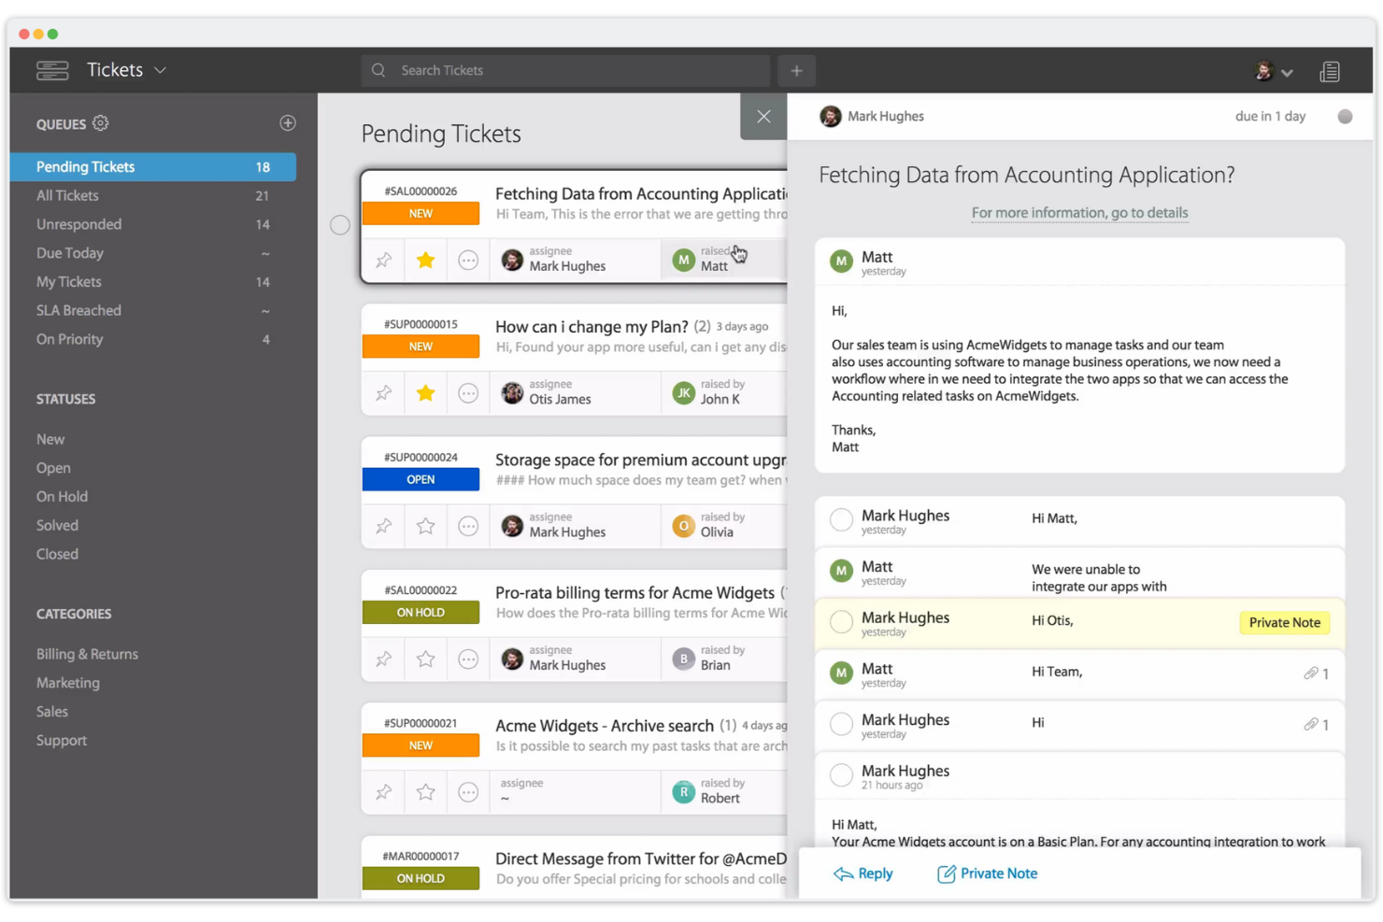Open the notes icon in top right

tap(1329, 71)
